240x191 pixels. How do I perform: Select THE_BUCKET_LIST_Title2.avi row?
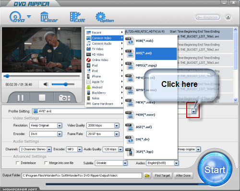[x=205, y=47]
